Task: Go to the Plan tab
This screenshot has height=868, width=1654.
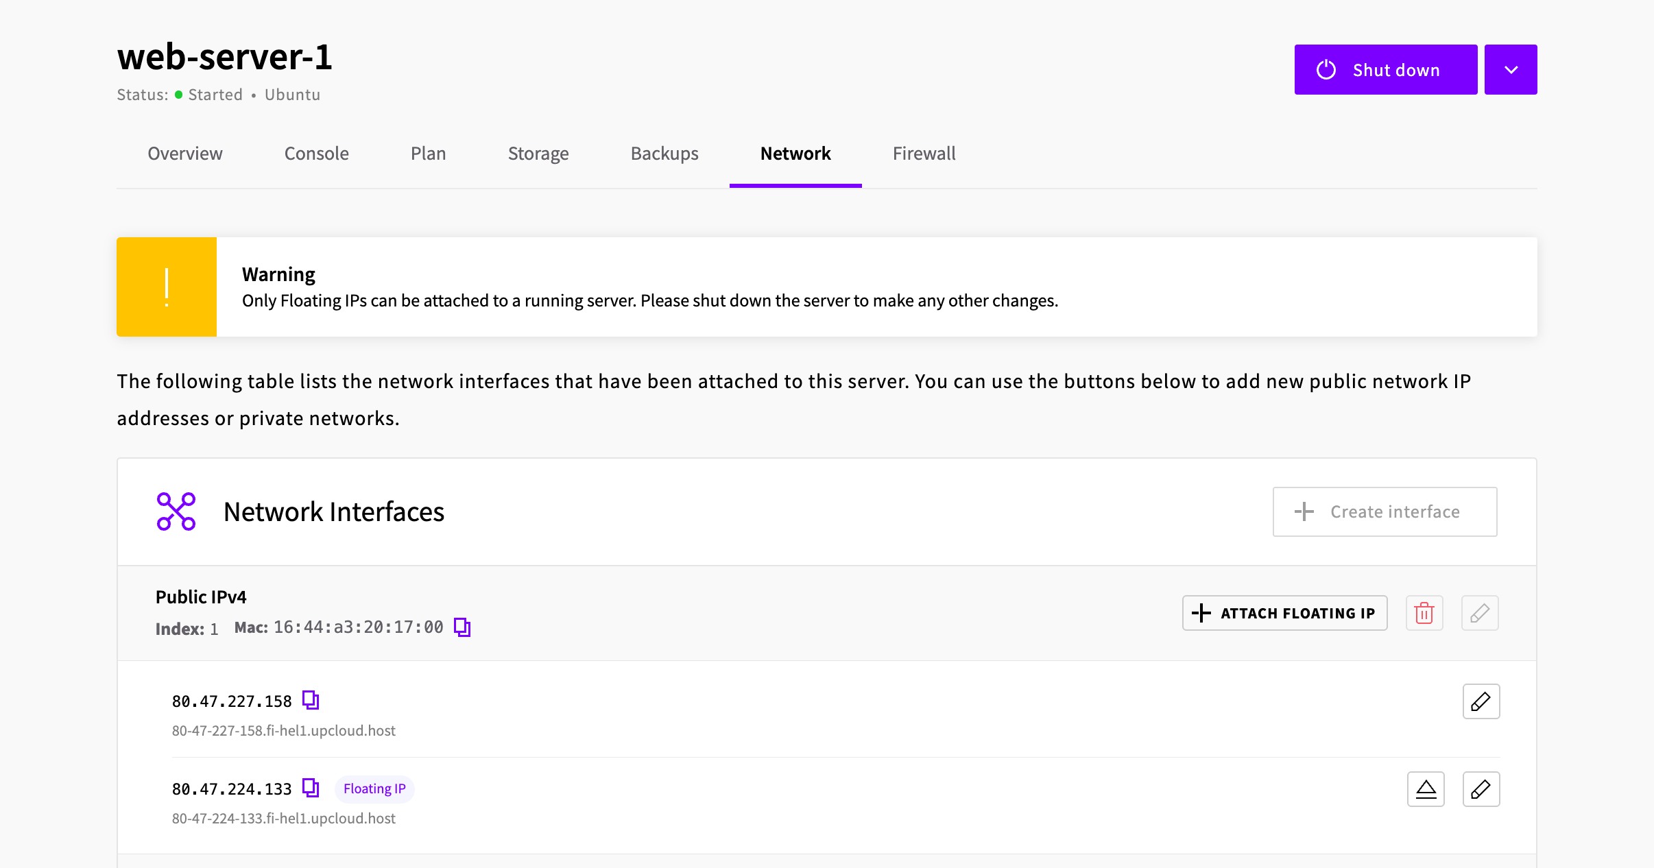Action: 429,154
